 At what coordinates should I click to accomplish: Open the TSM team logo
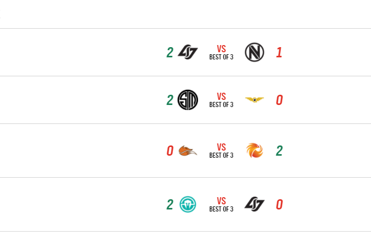(x=187, y=100)
